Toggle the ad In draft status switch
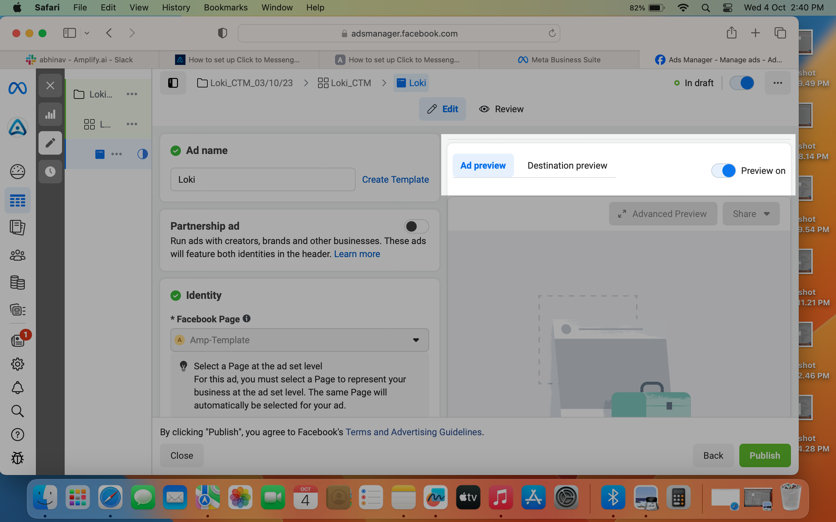 tap(742, 83)
